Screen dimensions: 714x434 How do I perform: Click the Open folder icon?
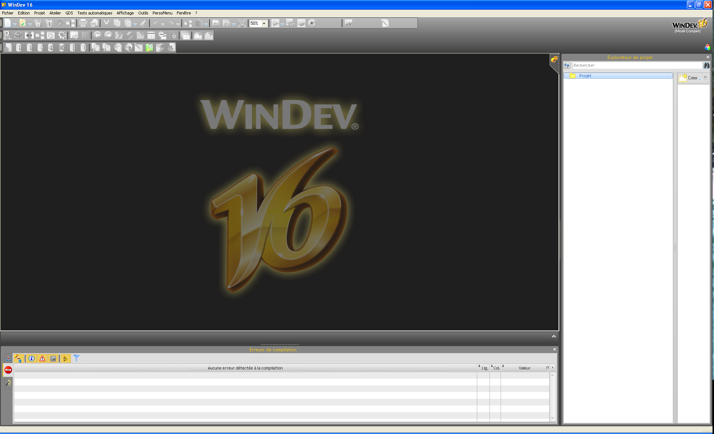click(23, 23)
